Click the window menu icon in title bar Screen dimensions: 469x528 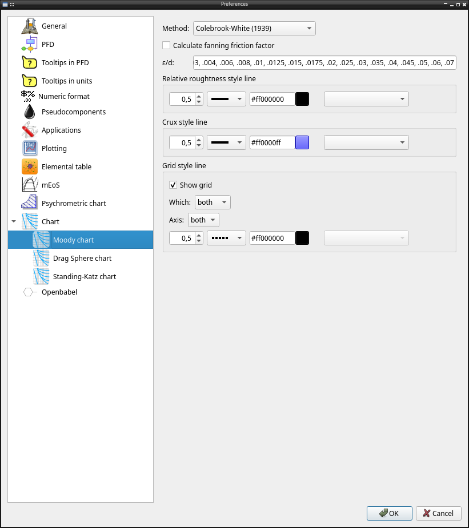[x=5, y=5]
